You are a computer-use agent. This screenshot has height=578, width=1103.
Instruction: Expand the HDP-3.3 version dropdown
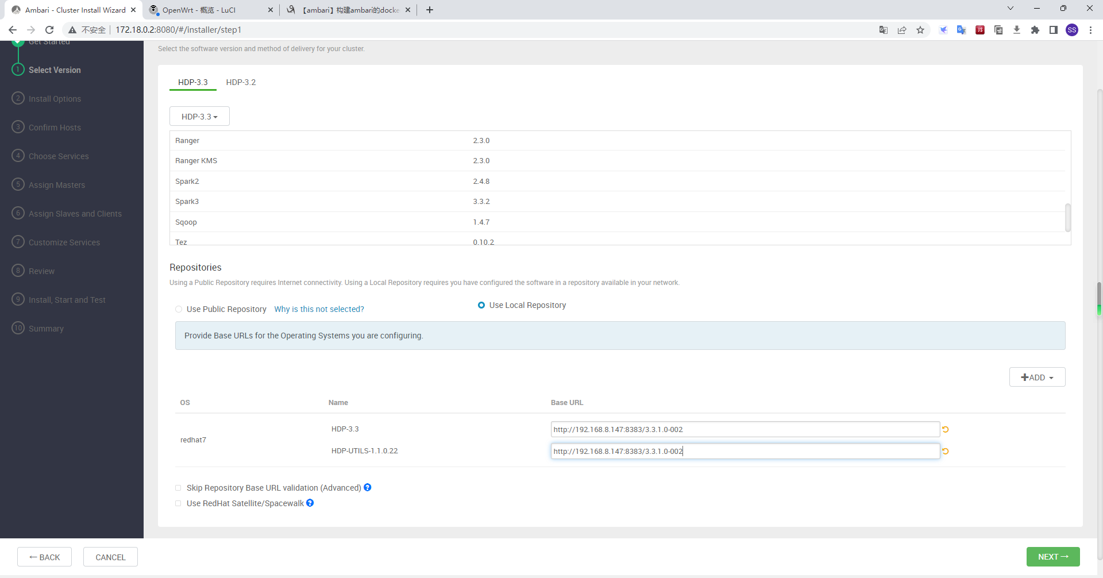pos(199,116)
